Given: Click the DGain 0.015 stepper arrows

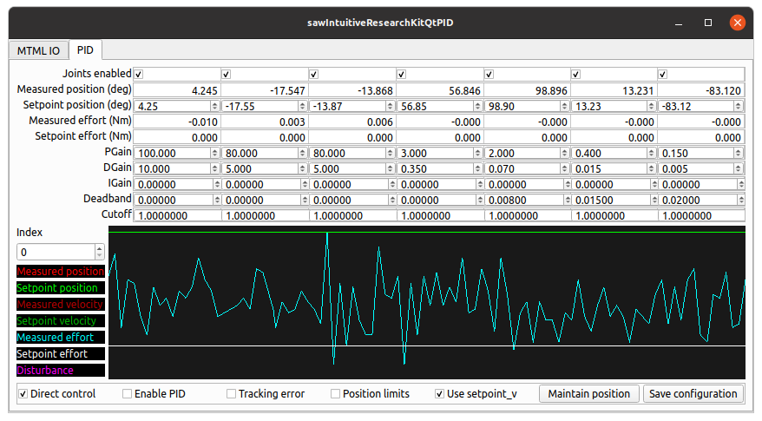Looking at the screenshot, I should 651,168.
